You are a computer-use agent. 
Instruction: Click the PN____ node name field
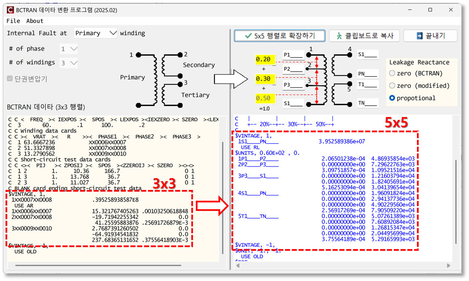point(368,74)
